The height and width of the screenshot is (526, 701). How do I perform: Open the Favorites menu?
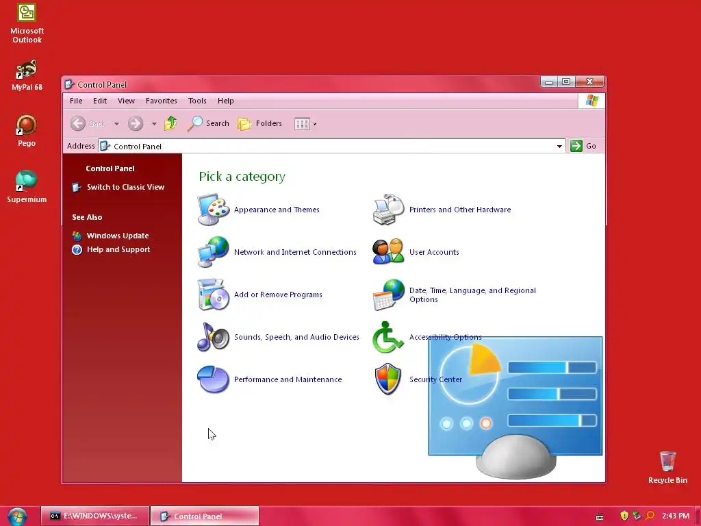pos(162,101)
